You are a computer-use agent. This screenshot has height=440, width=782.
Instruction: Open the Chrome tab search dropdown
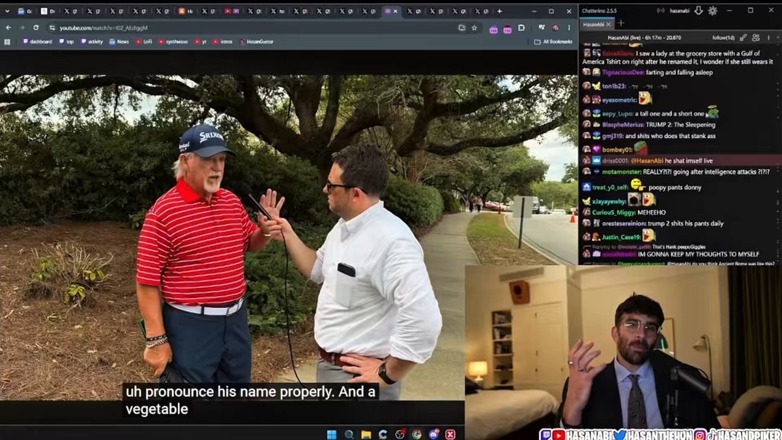pyautogui.click(x=7, y=11)
